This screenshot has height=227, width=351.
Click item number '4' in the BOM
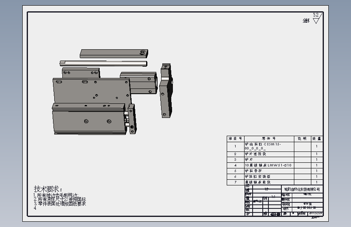point(235,165)
